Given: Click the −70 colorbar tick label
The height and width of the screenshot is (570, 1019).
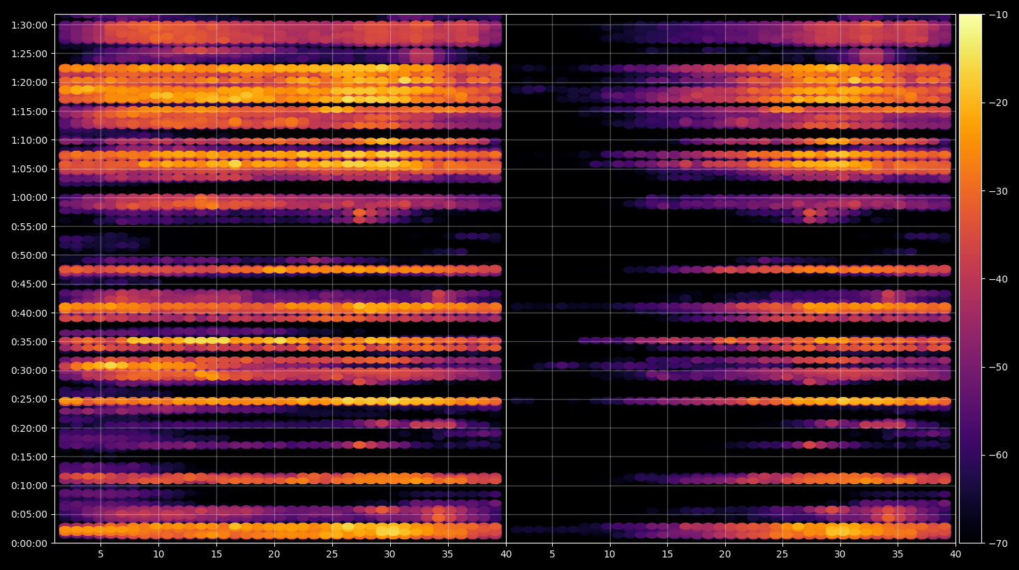Looking at the screenshot, I should pos(999,543).
